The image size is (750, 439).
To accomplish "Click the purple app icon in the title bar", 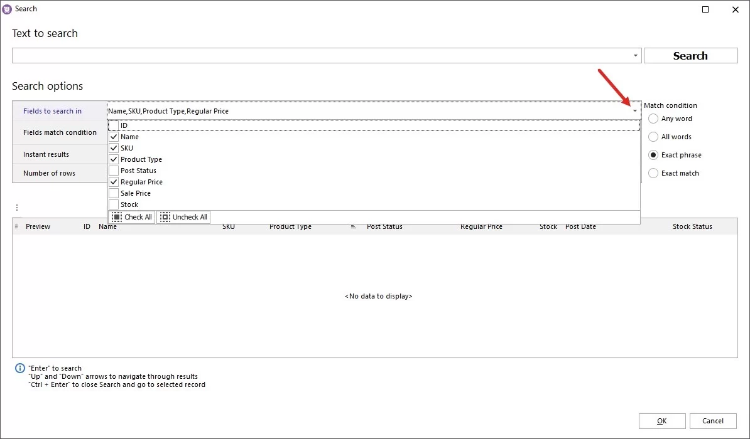I will pos(6,9).
